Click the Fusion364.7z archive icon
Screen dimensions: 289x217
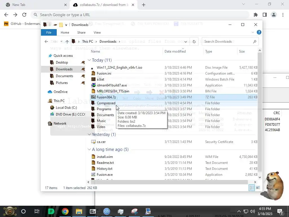click(x=93, y=97)
